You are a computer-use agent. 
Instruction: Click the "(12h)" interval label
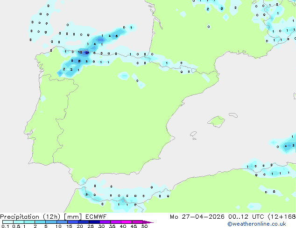click(x=51, y=217)
